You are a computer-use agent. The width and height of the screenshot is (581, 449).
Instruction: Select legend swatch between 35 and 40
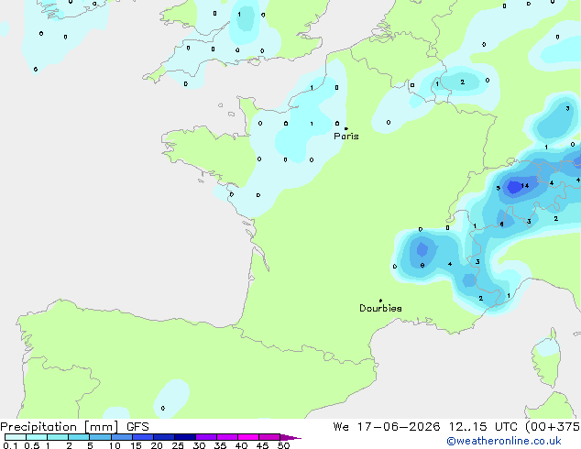pos(227,437)
